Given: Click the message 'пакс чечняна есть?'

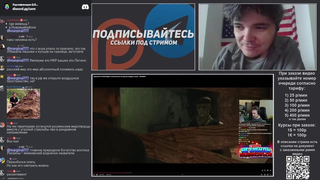Looking at the screenshot, I should (x=22, y=40).
